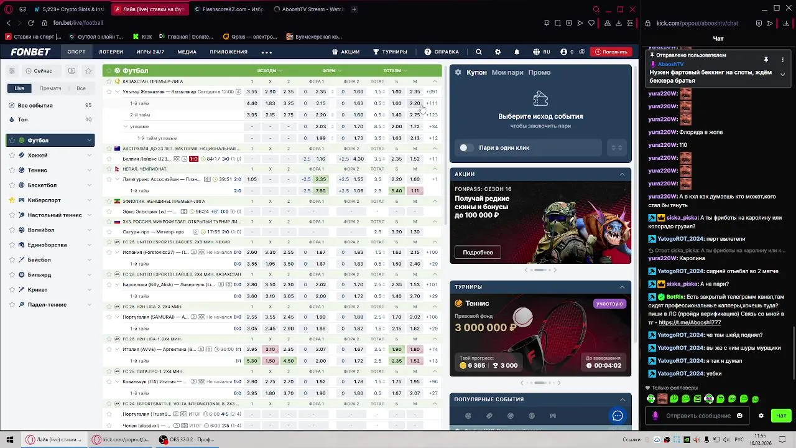Click the volume icon in system tray
The width and height of the screenshot is (796, 448).
pyautogui.click(x=726, y=439)
